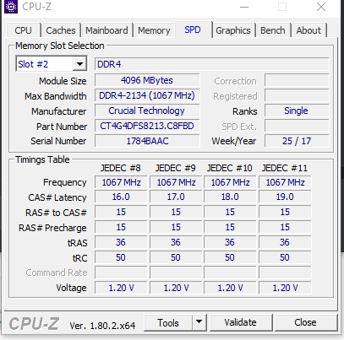Click the CAS# Latency 17.0 cell
The width and height of the screenshot is (344, 340).
pyautogui.click(x=176, y=197)
